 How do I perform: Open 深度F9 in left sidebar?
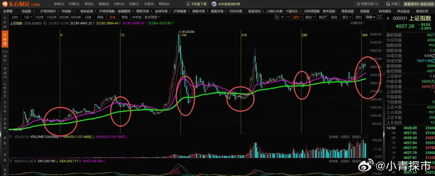point(5,73)
